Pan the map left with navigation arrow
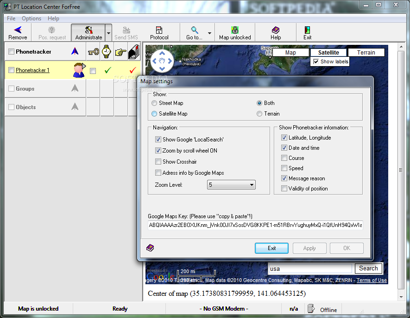 [x=154, y=61]
